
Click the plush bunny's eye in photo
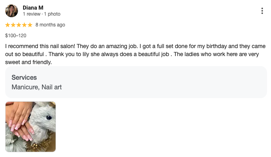(x=49, y=118)
